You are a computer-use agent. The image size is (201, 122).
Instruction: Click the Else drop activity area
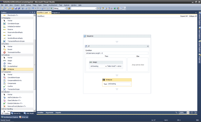[x=138, y=65]
